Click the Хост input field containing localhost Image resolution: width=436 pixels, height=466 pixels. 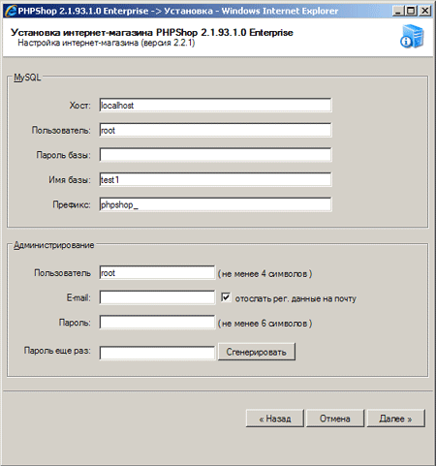[215, 106]
